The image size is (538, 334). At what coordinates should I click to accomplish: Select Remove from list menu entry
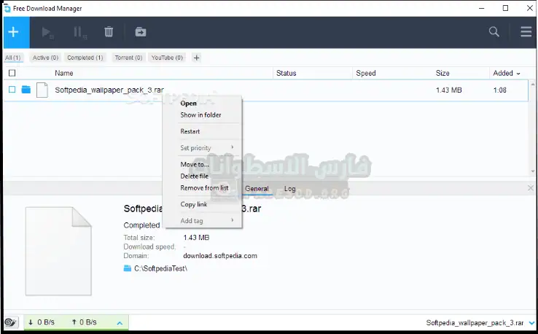click(x=204, y=188)
